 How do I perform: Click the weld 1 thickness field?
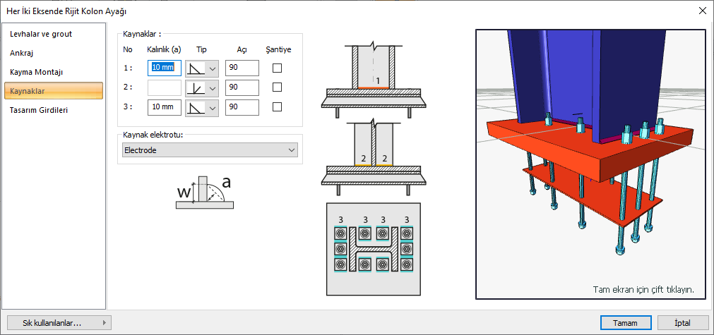point(165,68)
